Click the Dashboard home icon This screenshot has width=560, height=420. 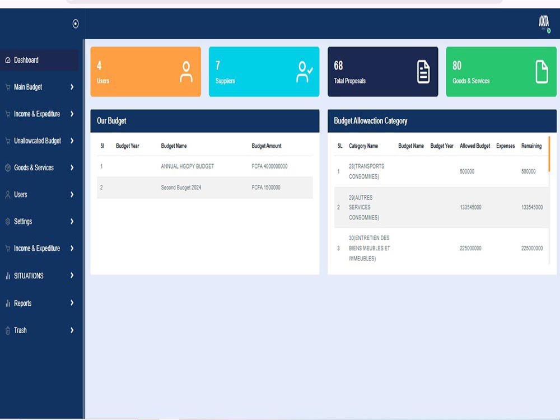[x=8, y=60]
